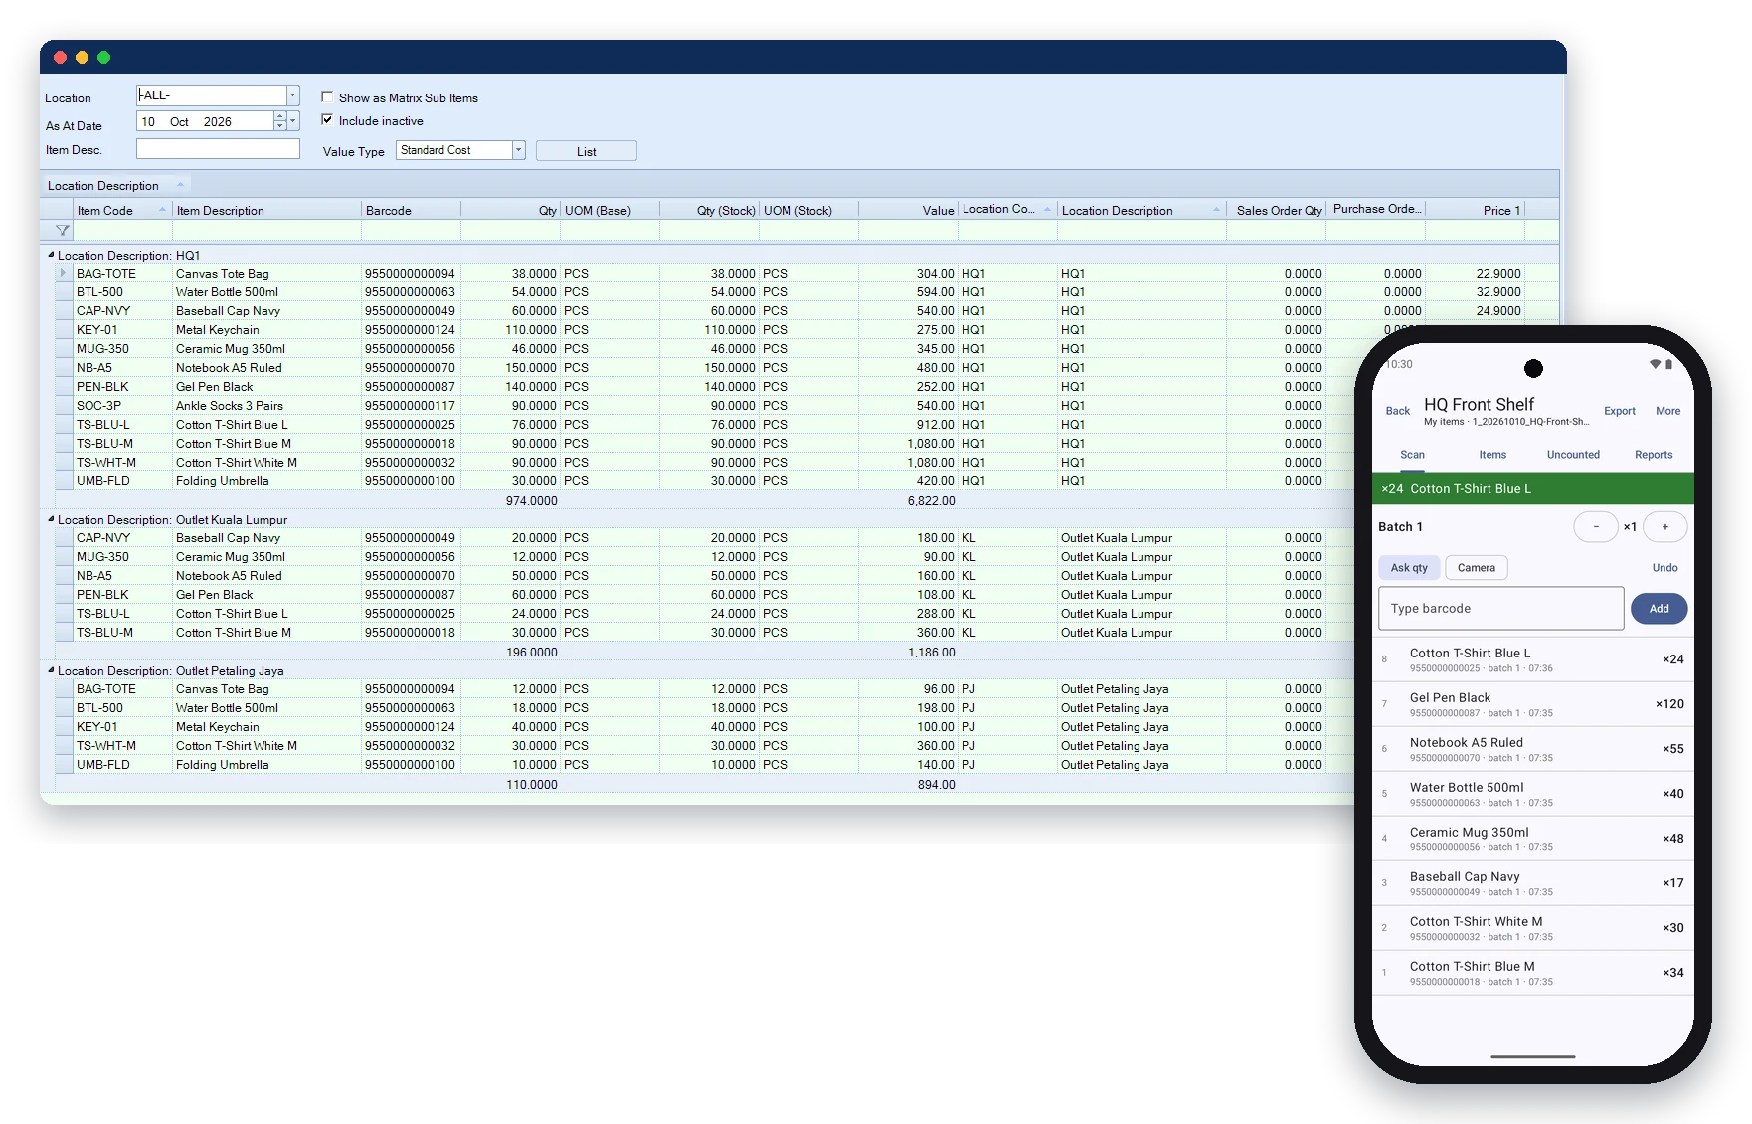Open the Value Type Standard Cost dropdown
The height and width of the screenshot is (1124, 1752).
518,150
